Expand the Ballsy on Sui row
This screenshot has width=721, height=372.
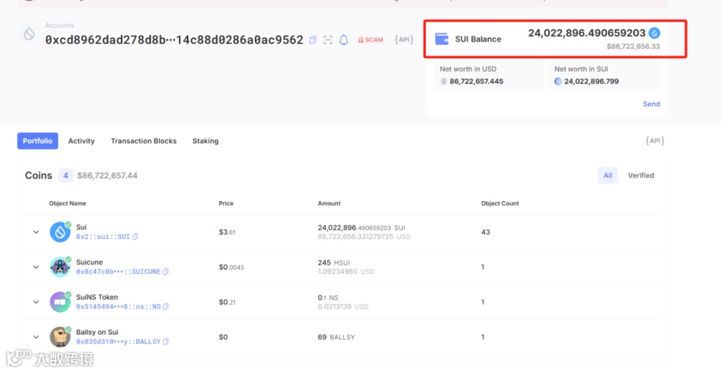click(36, 337)
